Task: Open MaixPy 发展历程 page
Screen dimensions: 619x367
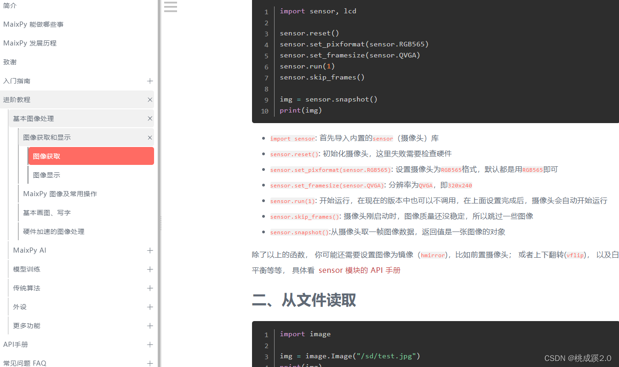Action: 30,43
